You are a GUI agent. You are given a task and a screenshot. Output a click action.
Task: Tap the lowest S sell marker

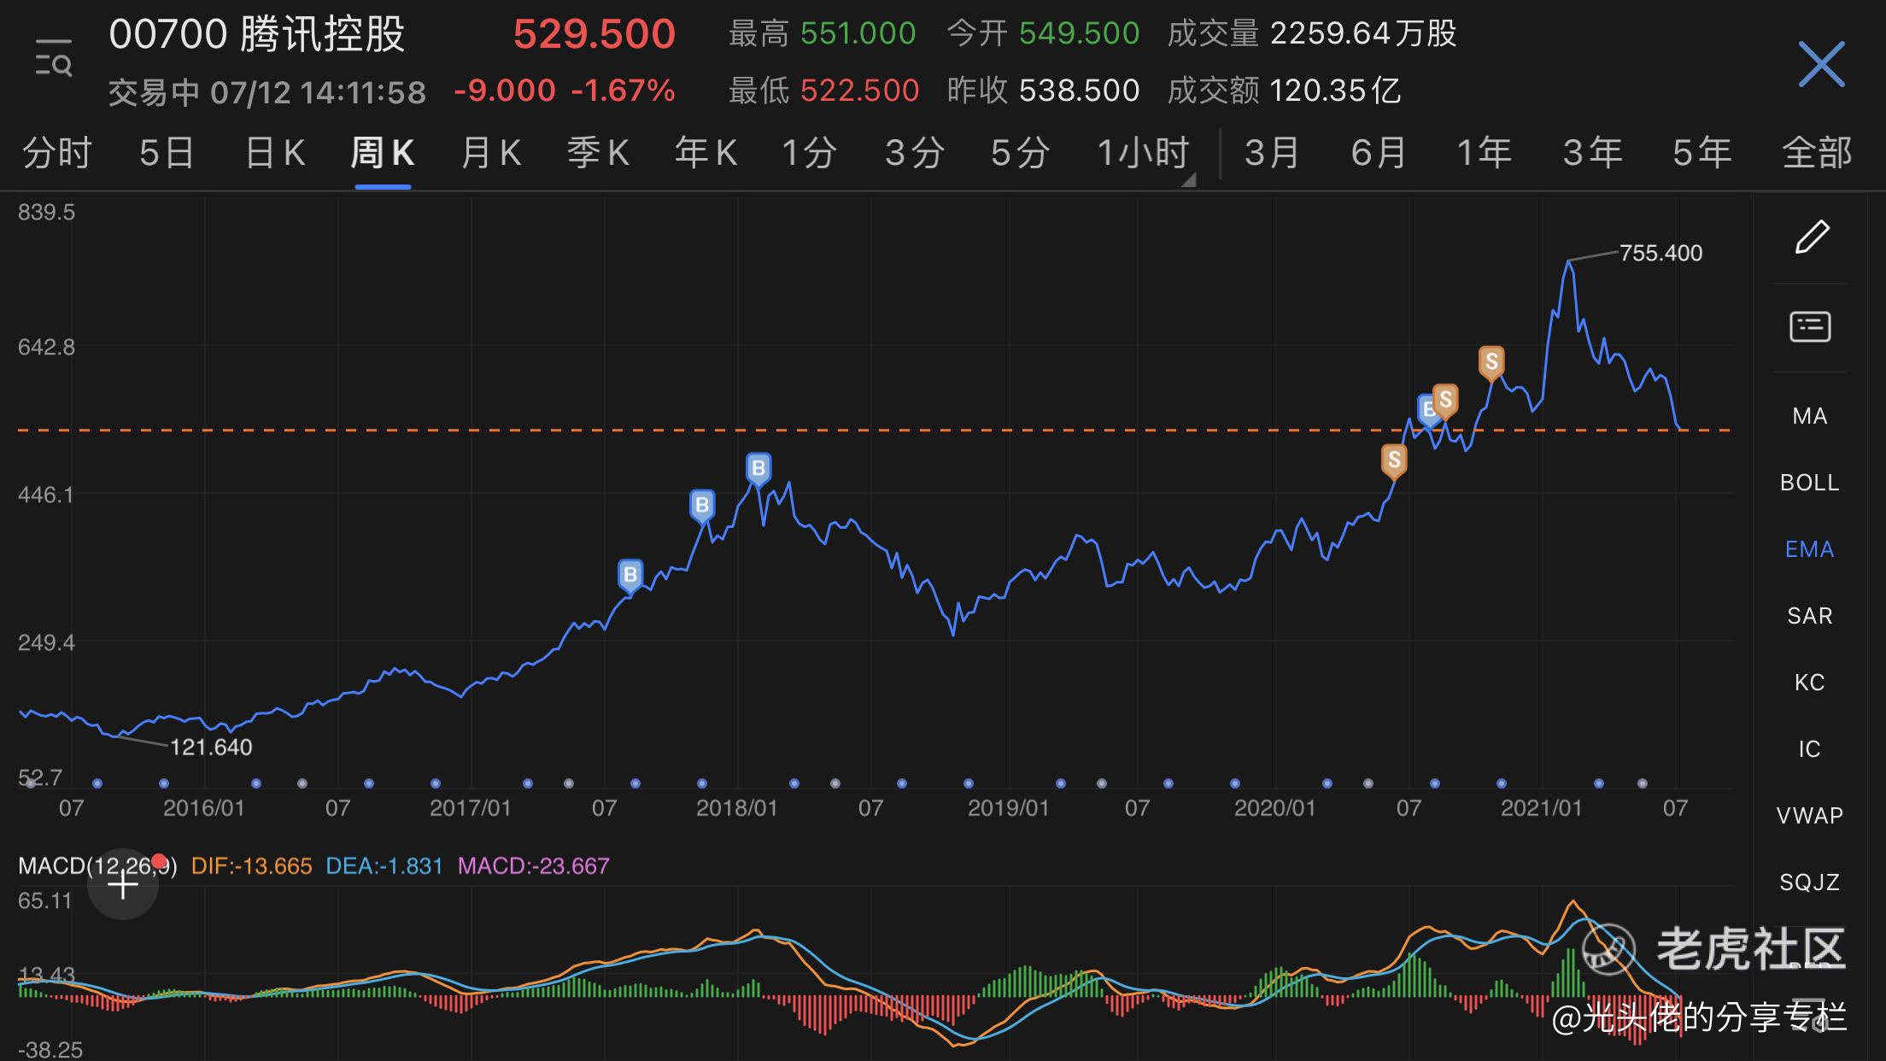pyautogui.click(x=1394, y=461)
